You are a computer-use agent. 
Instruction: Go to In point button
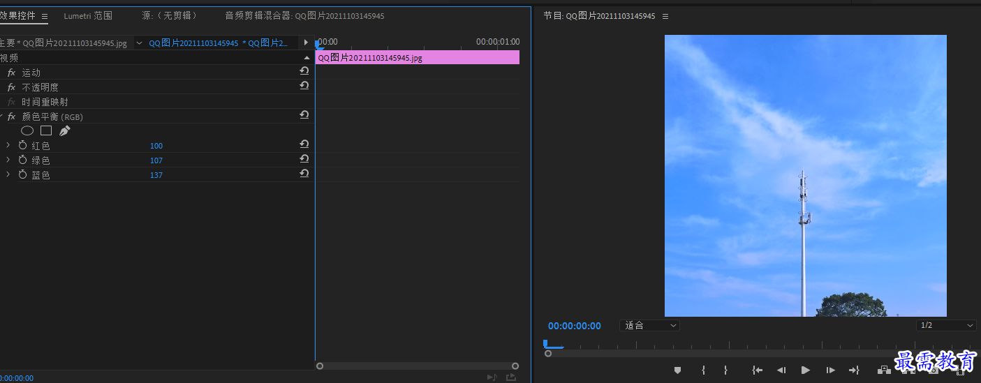pos(757,370)
